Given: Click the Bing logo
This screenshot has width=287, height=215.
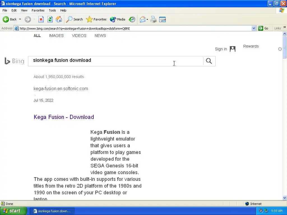Looking at the screenshot, I should tap(15, 61).
